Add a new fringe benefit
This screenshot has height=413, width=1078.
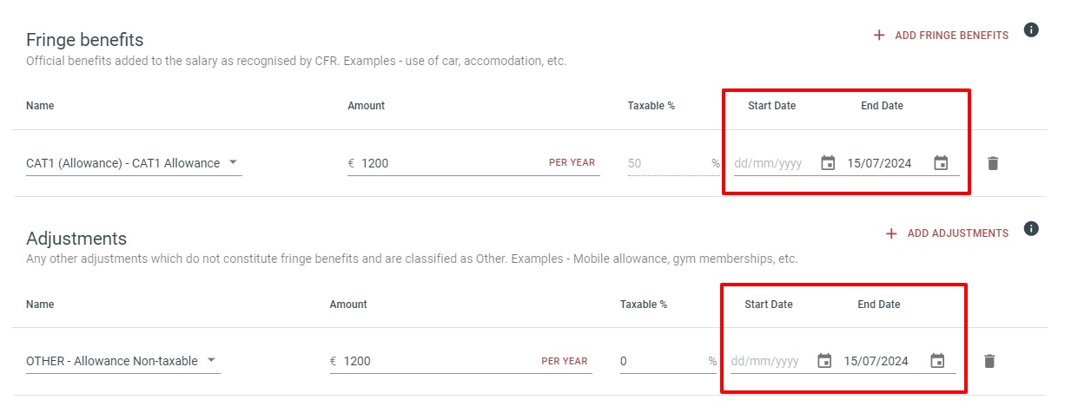[x=941, y=36]
